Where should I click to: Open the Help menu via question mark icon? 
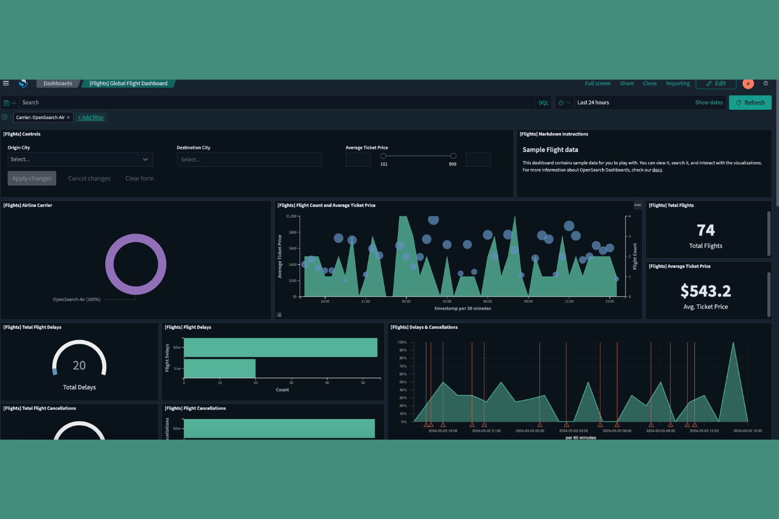[766, 83]
